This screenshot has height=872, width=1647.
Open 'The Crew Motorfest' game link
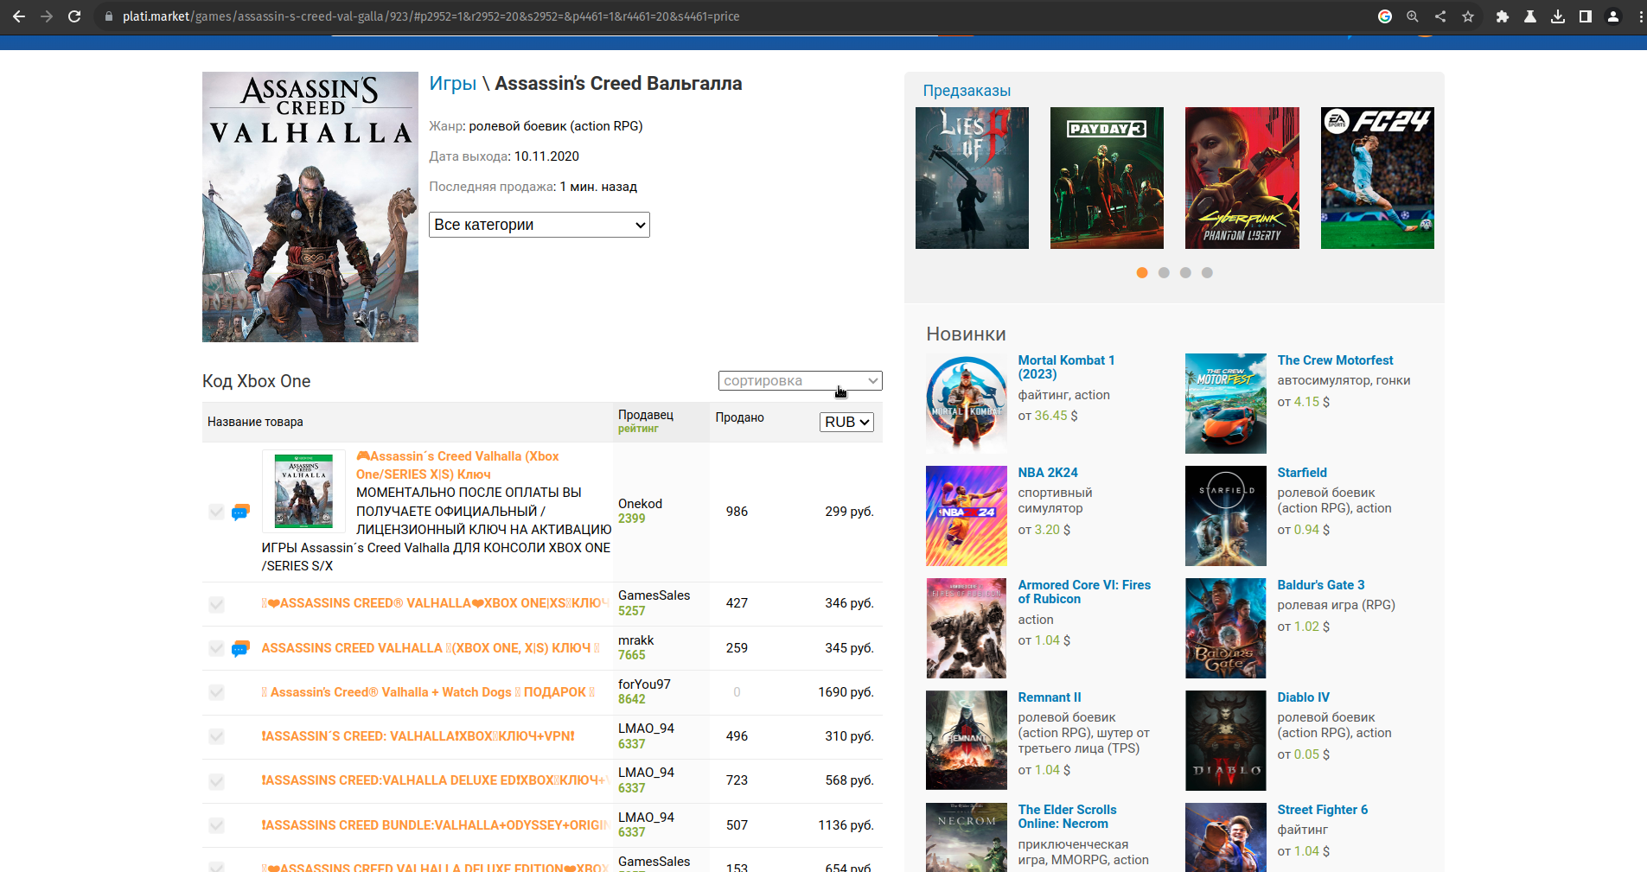point(1335,360)
